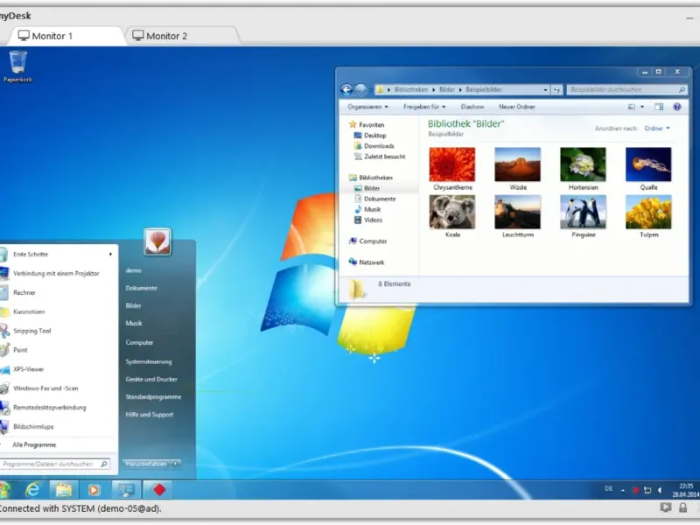Open the network icon in the system tray

[x=647, y=490]
